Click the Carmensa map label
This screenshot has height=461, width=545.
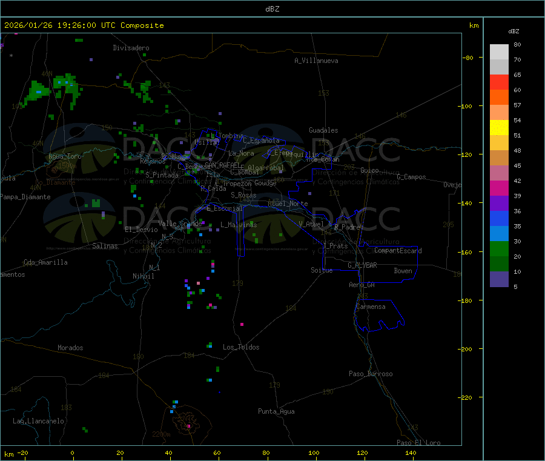point(371,307)
